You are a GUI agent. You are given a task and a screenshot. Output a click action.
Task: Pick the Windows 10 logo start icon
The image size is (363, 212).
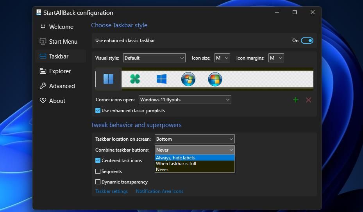(x=161, y=79)
